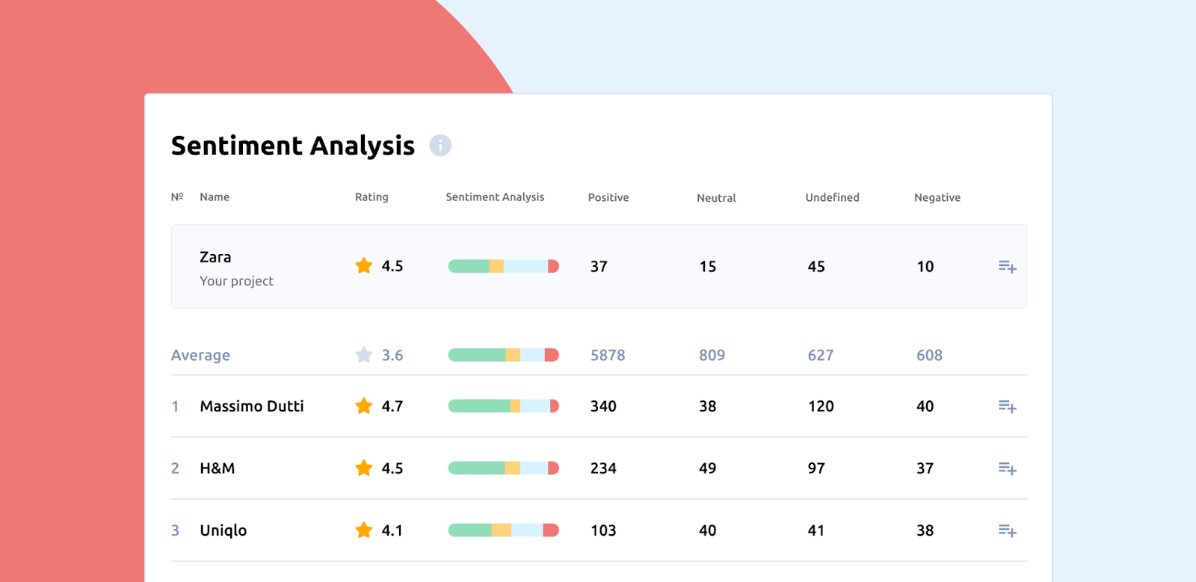Open the H&M competitor name
Screen dimensions: 1196x582
tap(218, 468)
